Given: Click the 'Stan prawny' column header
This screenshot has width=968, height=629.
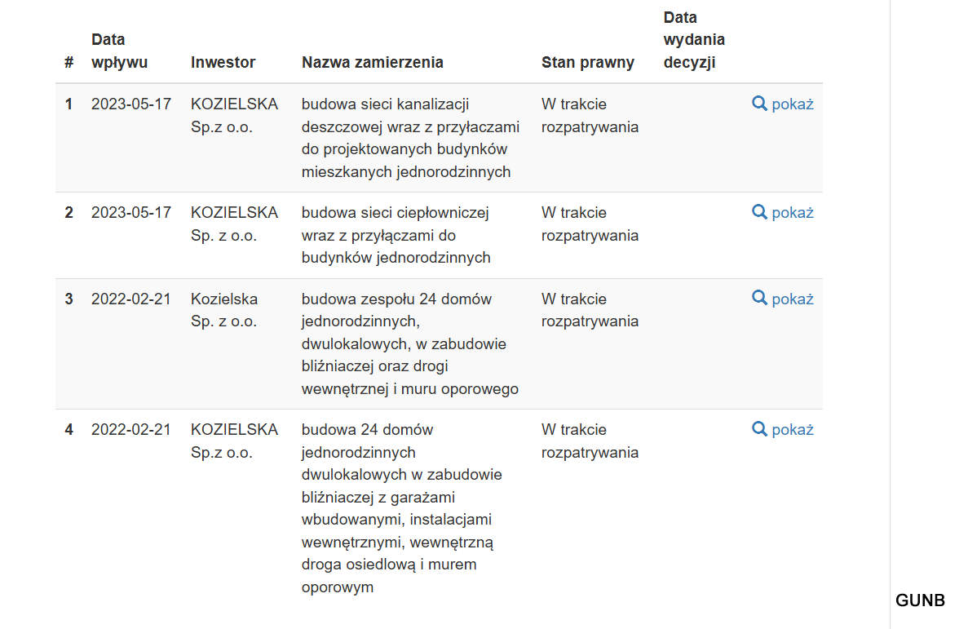Looking at the screenshot, I should click(588, 62).
